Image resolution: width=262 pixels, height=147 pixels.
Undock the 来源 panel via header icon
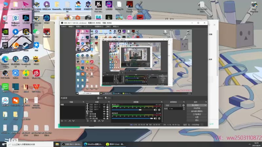[x=109, y=102]
